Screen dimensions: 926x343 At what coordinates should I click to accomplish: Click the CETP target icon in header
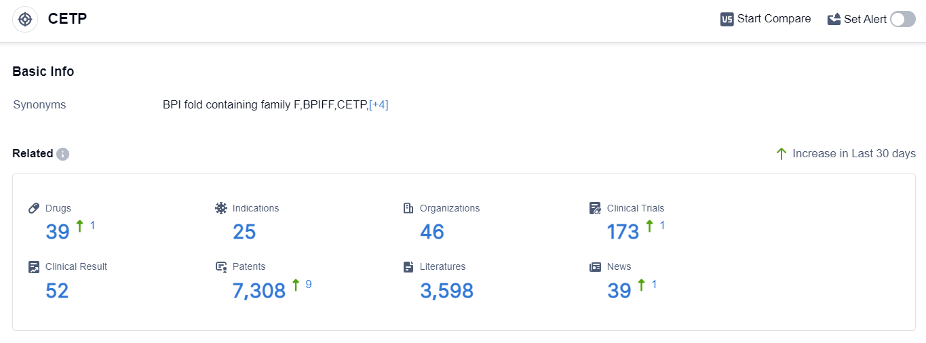coord(25,20)
